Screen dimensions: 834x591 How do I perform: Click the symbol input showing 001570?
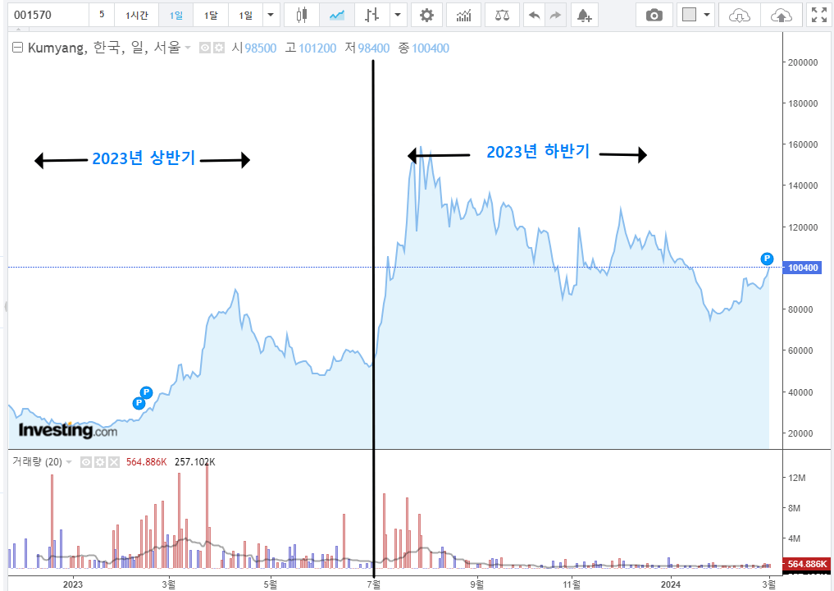pyautogui.click(x=45, y=14)
